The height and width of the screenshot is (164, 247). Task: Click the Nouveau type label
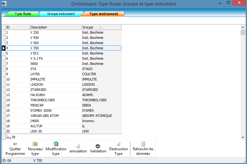click(x=35, y=151)
